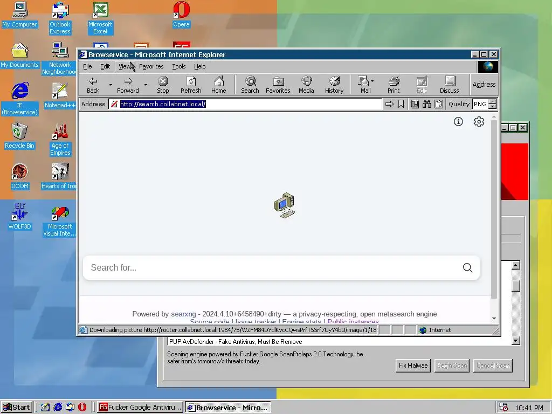Click the Address label on toolbar right

484,85
